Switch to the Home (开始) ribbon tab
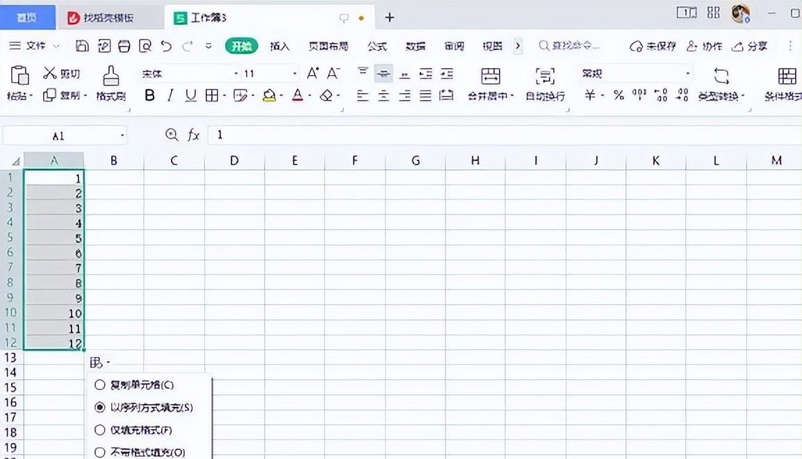Image resolution: width=802 pixels, height=459 pixels. 241,46
